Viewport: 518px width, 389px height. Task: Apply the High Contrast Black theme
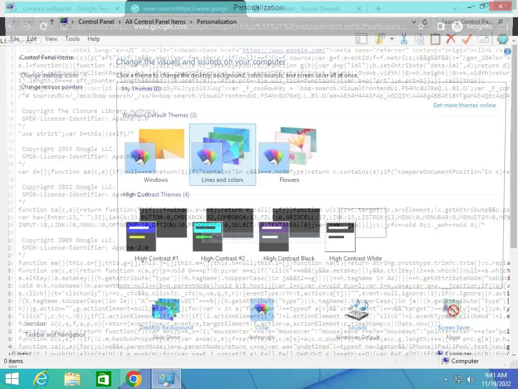point(289,234)
